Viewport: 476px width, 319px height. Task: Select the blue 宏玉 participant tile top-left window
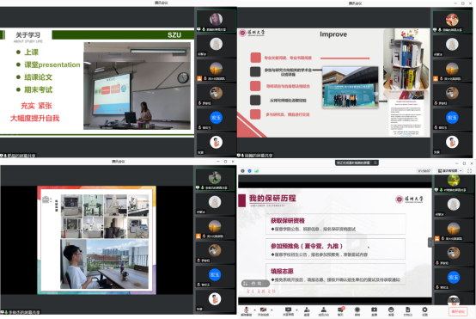217,118
